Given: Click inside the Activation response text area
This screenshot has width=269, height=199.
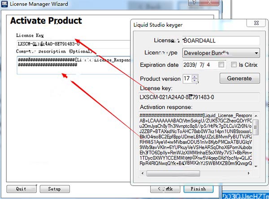Looking at the screenshot, I should (195, 139).
